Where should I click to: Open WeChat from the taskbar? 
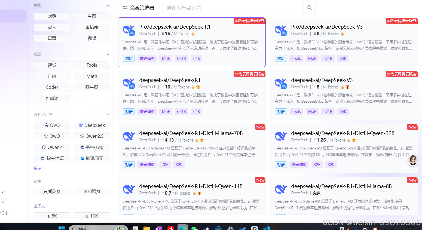tap(194, 228)
